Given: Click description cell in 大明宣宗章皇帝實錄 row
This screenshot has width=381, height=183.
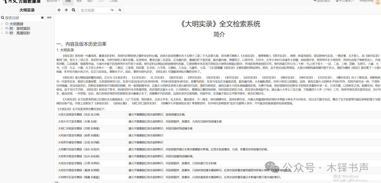Looking at the screenshot, I should [x=254, y=135].
